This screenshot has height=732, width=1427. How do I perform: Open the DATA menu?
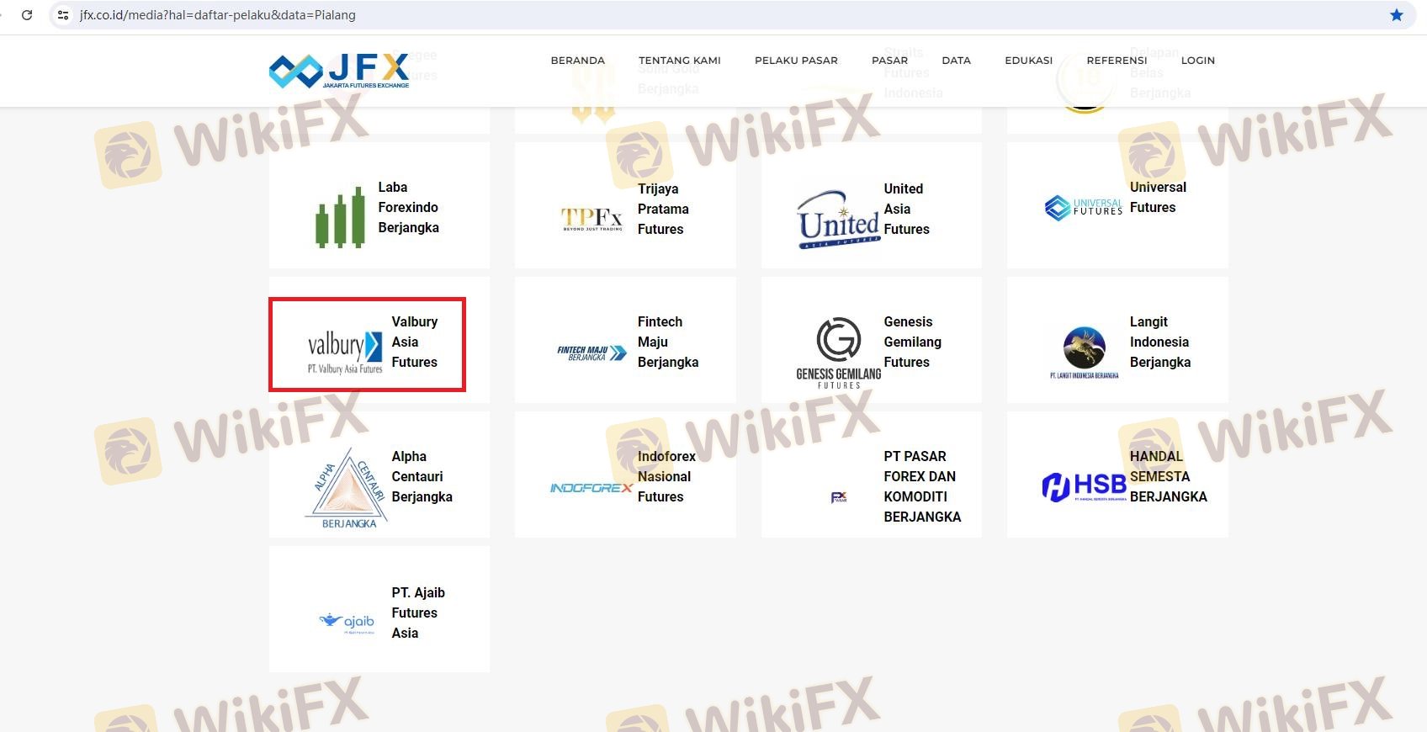956,61
